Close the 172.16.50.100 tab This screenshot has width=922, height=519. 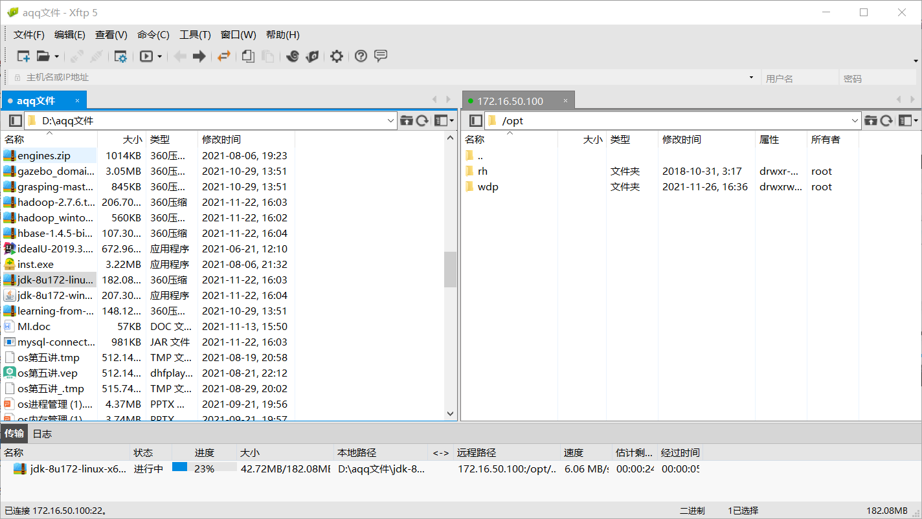(x=565, y=102)
